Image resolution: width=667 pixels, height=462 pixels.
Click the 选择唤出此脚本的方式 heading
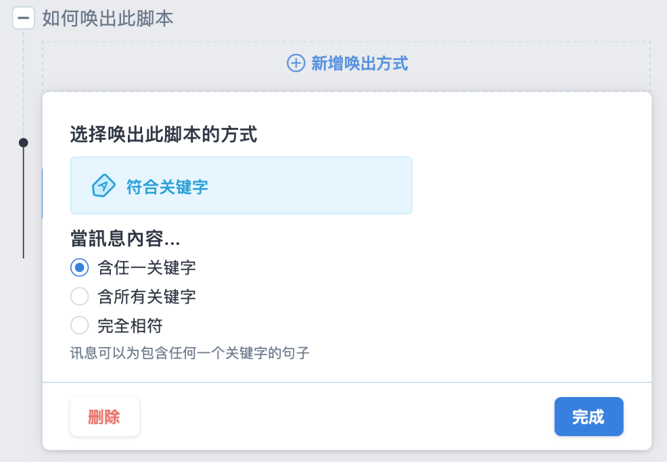(x=164, y=135)
